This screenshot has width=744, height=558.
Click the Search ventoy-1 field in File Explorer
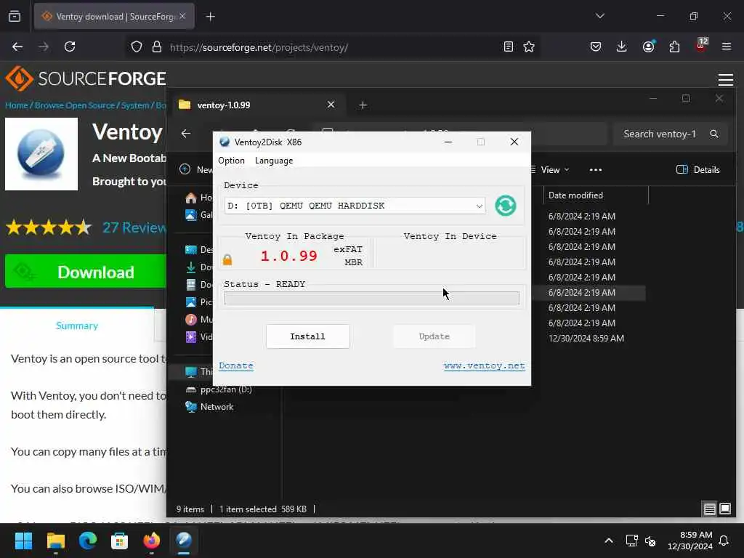tap(670, 134)
